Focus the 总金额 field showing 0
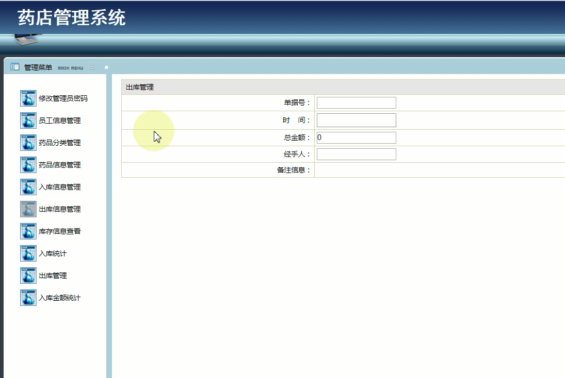This screenshot has height=378, width=565. tap(357, 138)
